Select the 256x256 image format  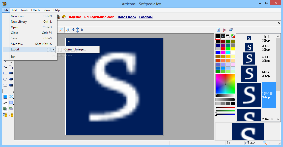256,115
